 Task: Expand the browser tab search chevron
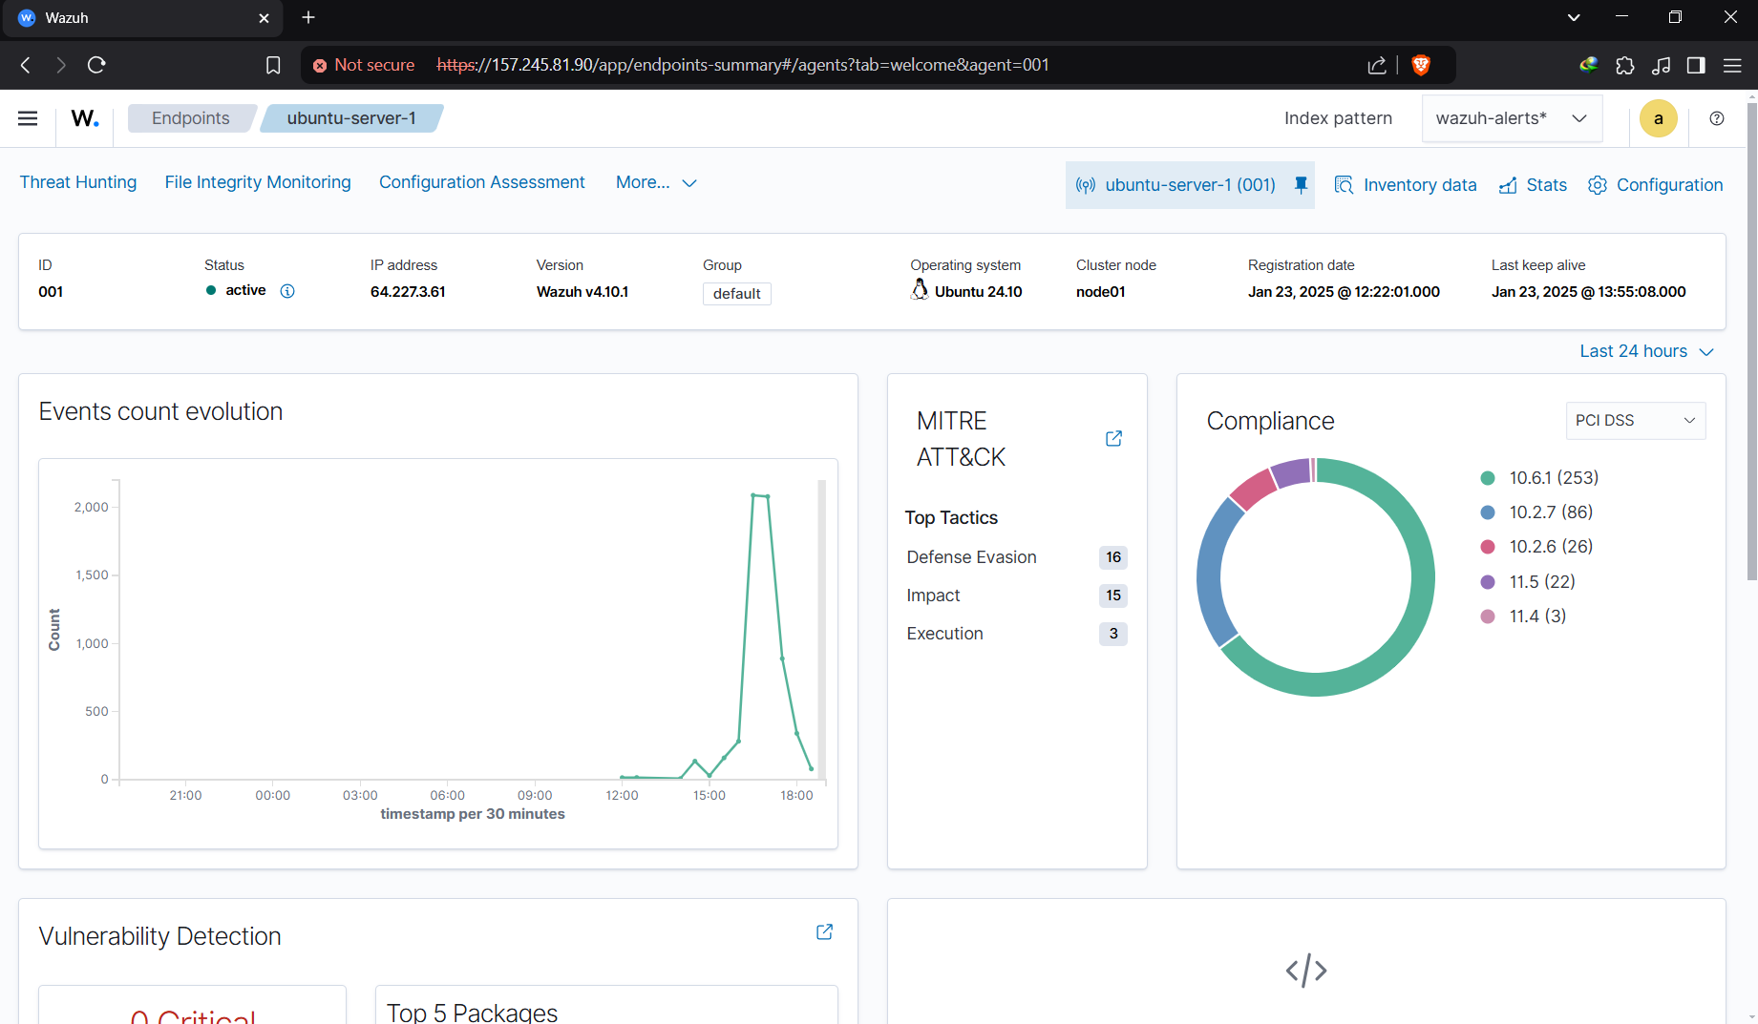[x=1574, y=17]
